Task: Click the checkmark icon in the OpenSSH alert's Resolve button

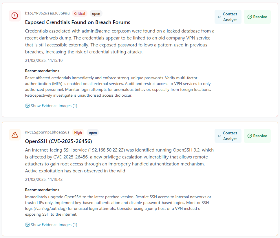Action: click(250, 136)
